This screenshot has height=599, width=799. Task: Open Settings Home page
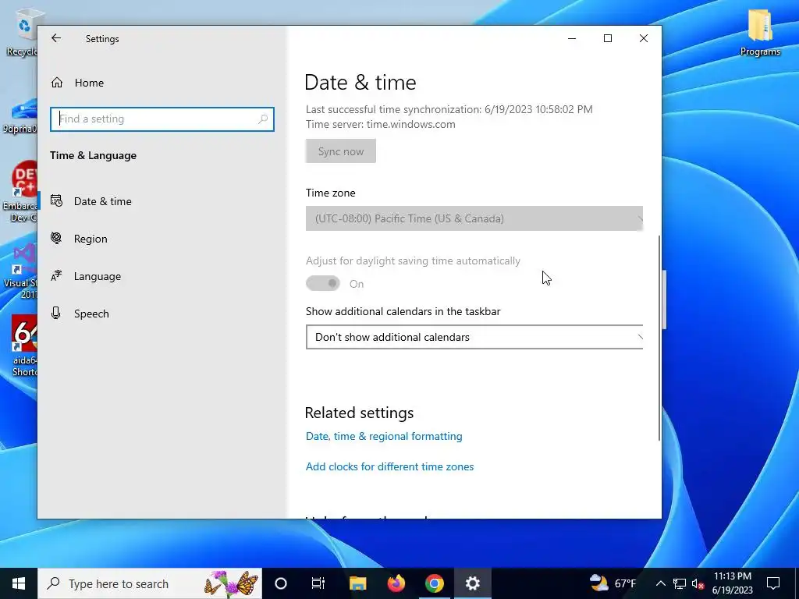point(77,83)
